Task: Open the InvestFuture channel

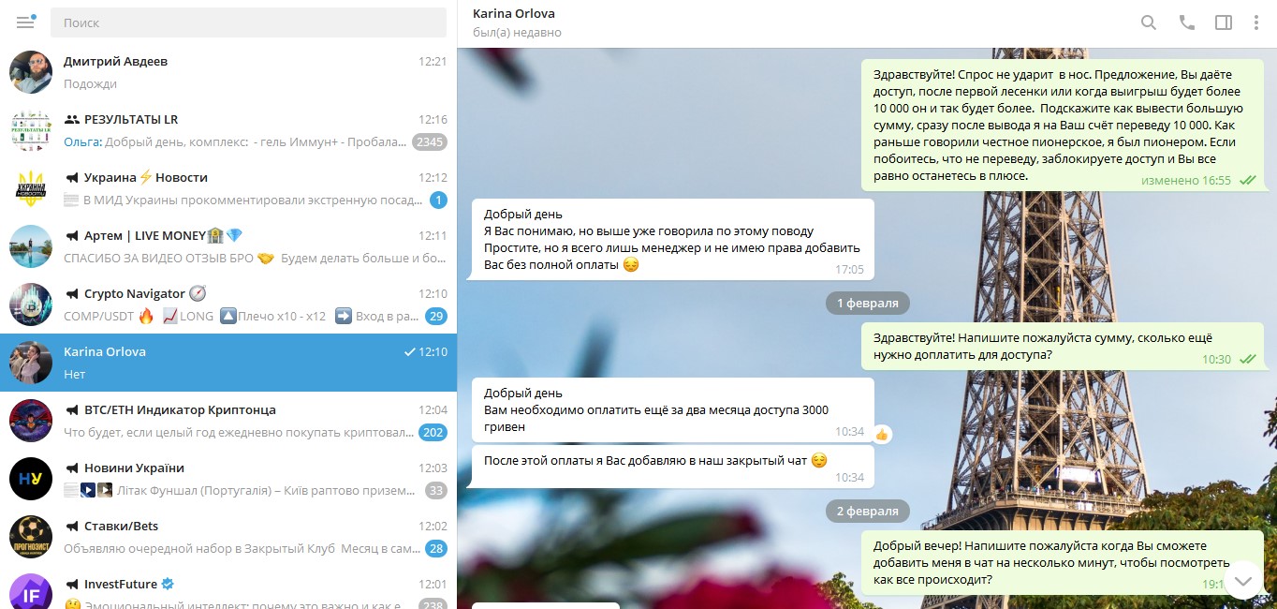Action: pos(228,587)
